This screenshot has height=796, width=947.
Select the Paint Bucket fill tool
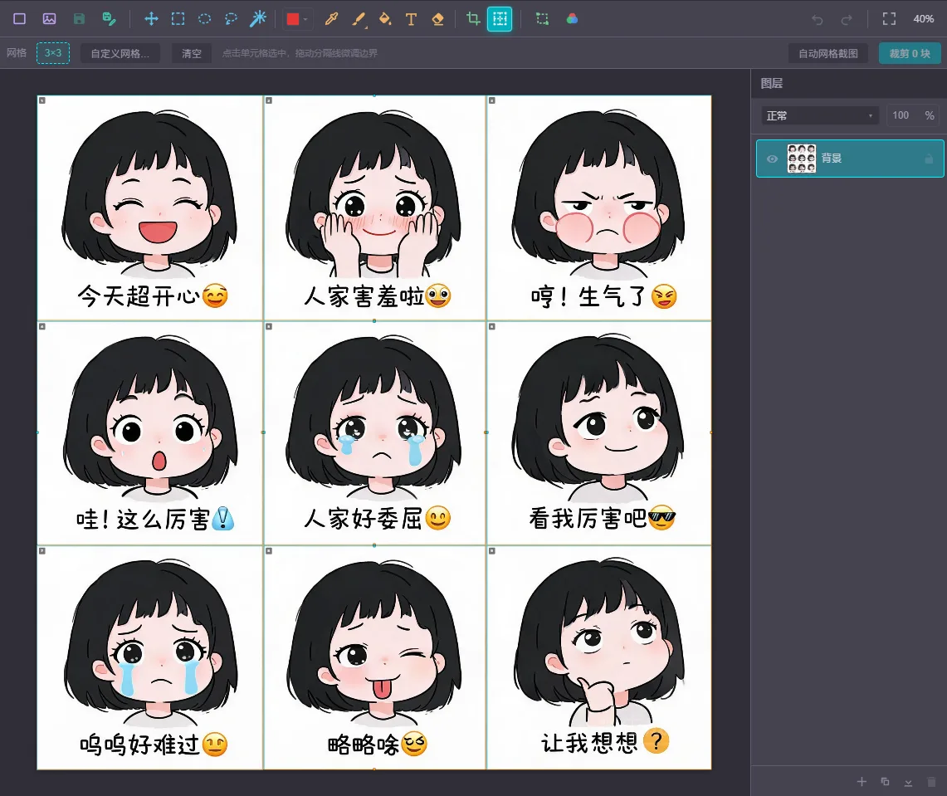(x=385, y=19)
